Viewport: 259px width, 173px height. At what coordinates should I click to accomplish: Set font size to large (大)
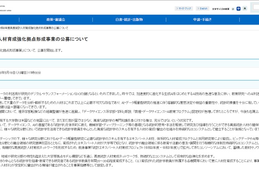tap(245, 9)
